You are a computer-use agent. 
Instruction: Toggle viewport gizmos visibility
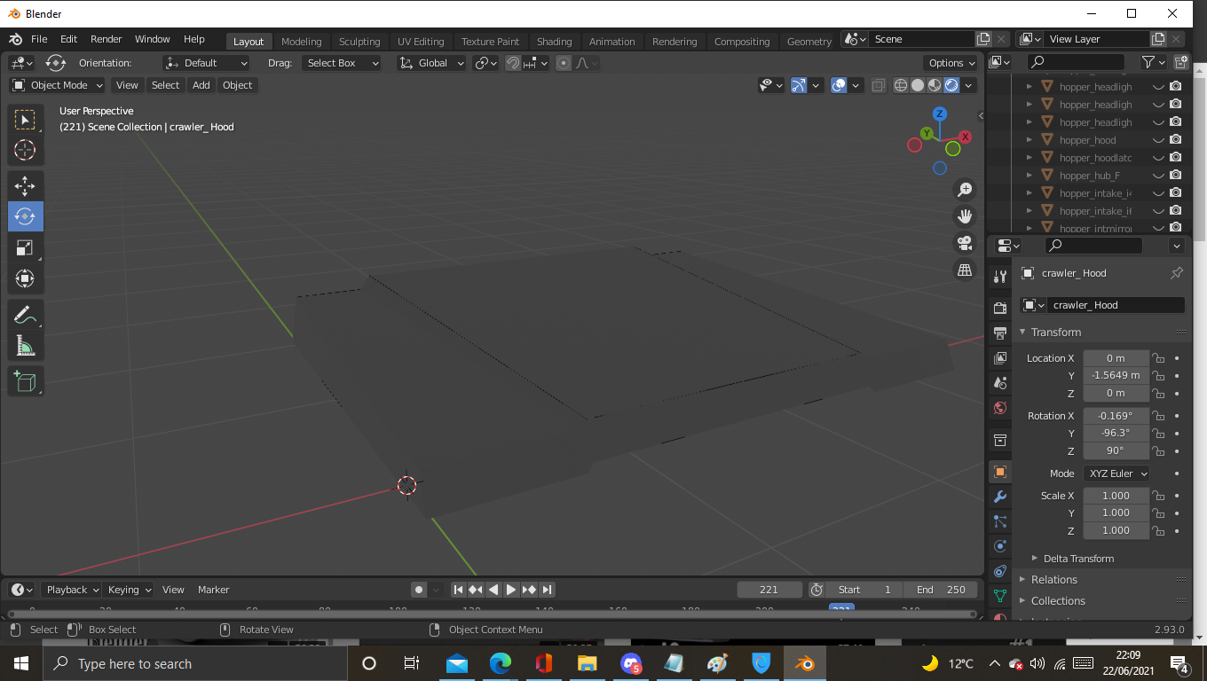[799, 85]
